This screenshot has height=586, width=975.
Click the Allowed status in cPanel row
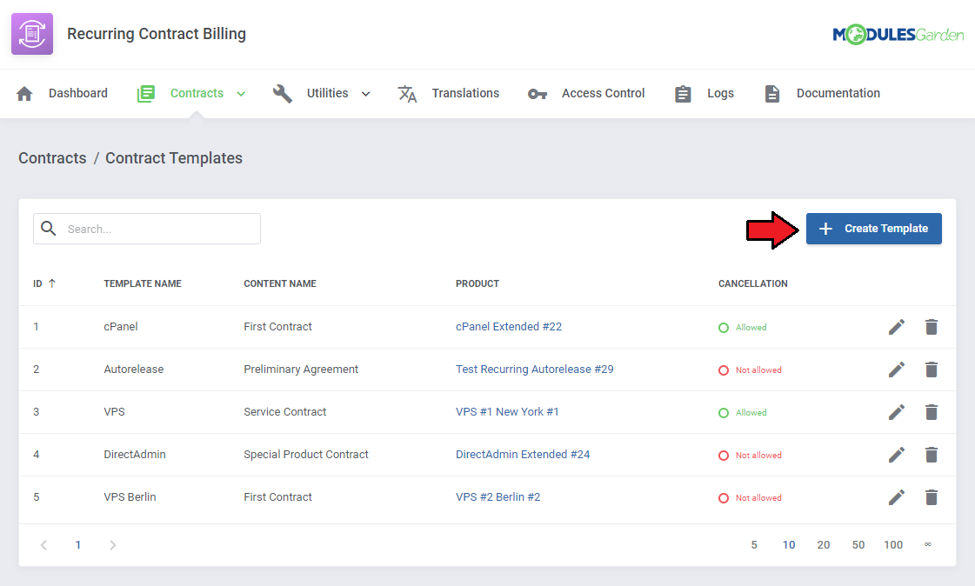pos(743,328)
